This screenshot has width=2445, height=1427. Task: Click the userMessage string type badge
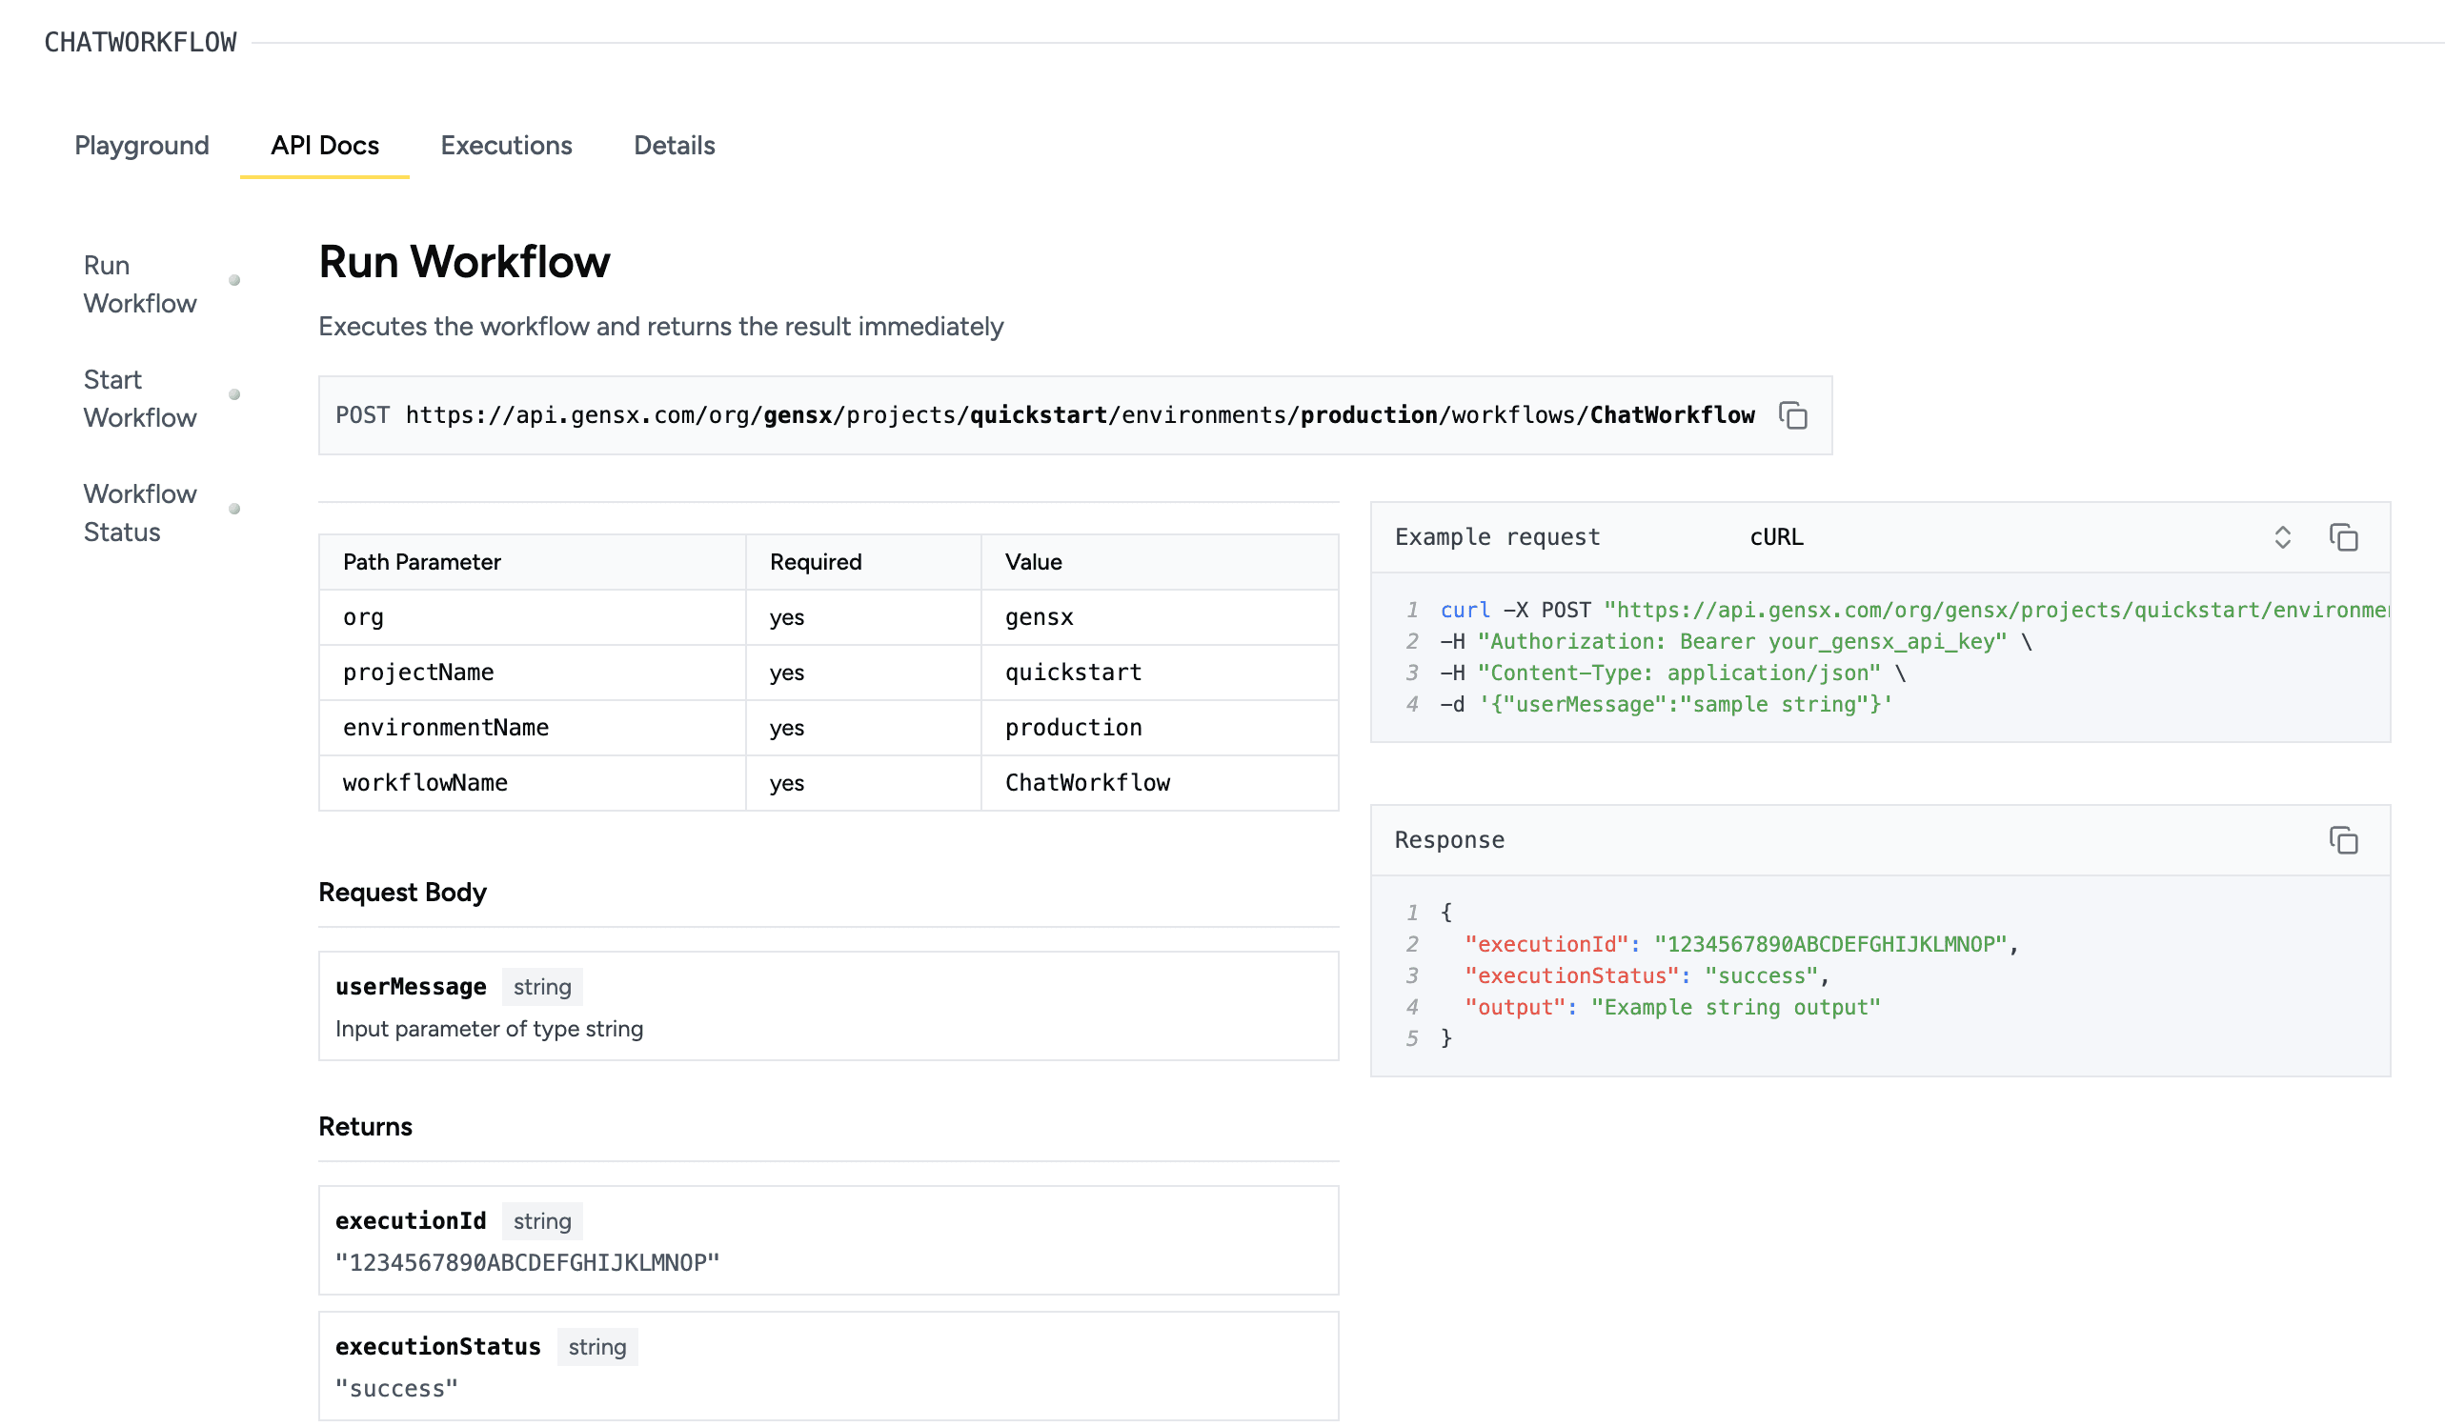(541, 987)
